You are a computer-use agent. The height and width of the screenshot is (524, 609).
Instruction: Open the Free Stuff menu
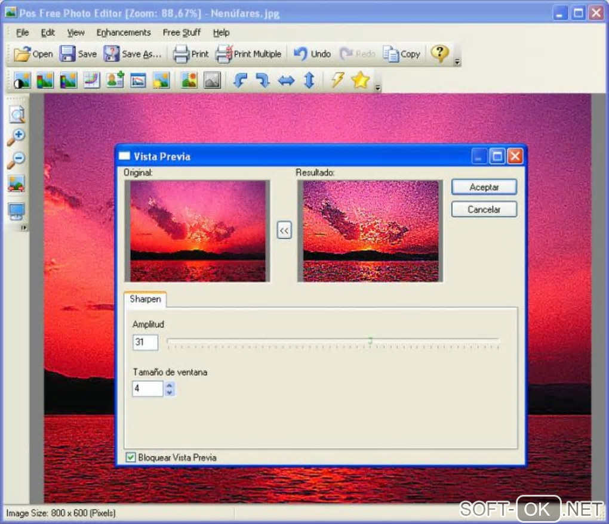182,33
